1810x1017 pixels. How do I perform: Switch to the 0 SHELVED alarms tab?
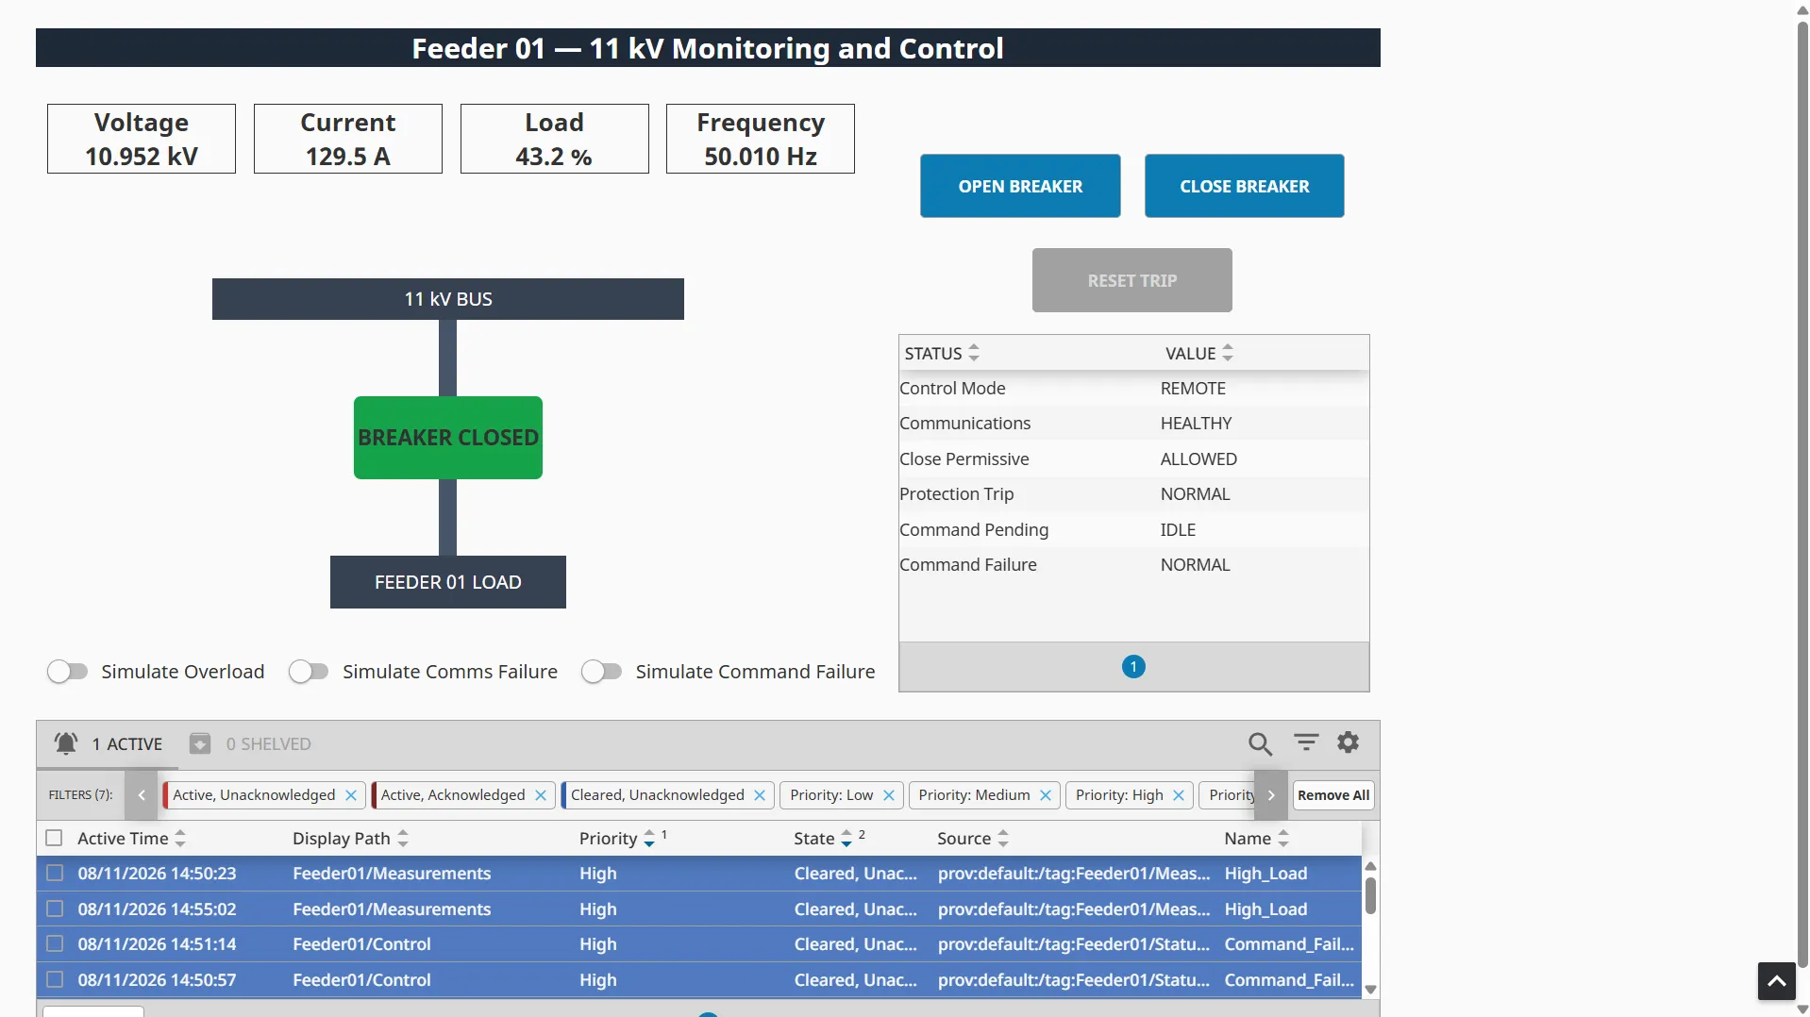[x=250, y=744]
